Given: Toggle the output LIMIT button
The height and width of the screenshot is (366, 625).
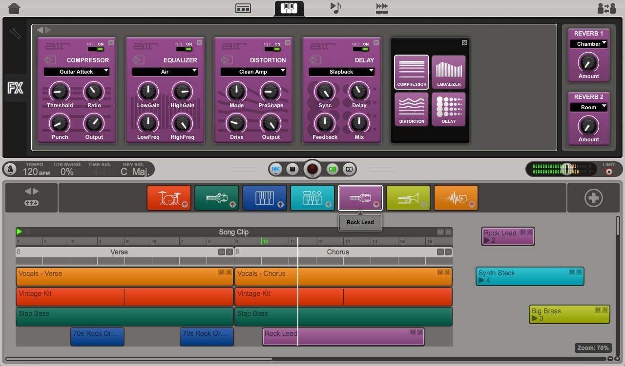Looking at the screenshot, I should (x=609, y=172).
